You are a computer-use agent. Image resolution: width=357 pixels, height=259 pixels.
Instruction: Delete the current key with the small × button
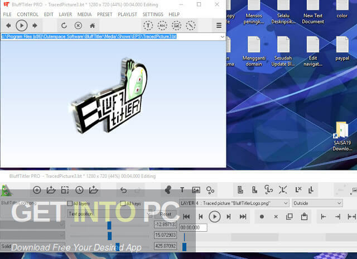click(276, 217)
